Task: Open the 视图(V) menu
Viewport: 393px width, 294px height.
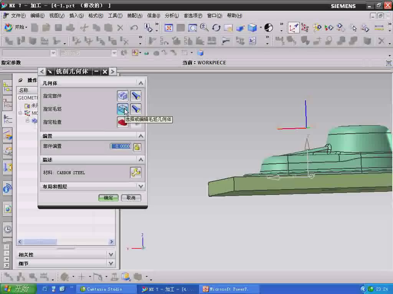Action: click(57, 16)
